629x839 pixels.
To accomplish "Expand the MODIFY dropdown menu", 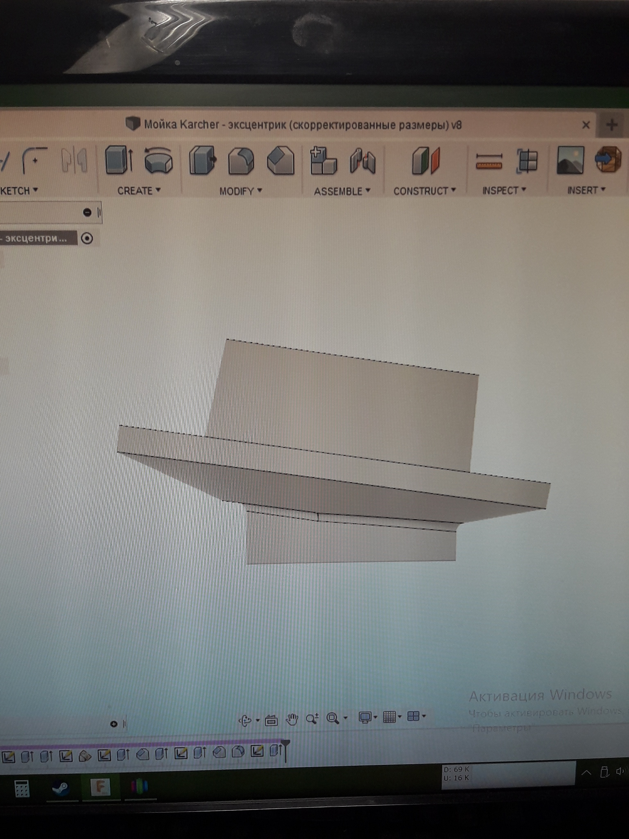I will pos(240,191).
